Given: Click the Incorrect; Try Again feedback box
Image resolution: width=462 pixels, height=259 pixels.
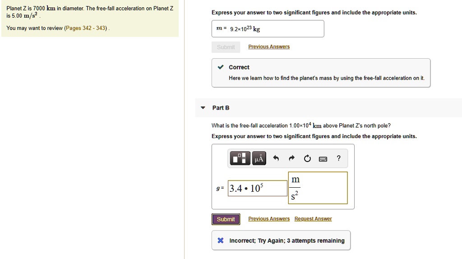Looking at the screenshot, I should (x=281, y=240).
